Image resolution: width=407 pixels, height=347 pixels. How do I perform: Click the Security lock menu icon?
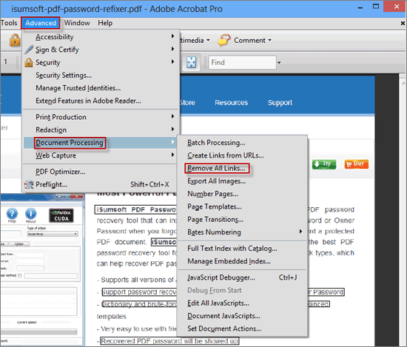coord(29,62)
